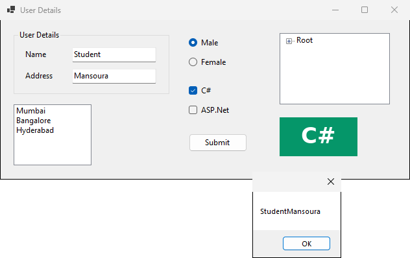The width and height of the screenshot is (410, 258).
Task: Click the Address label
Action: (x=39, y=76)
